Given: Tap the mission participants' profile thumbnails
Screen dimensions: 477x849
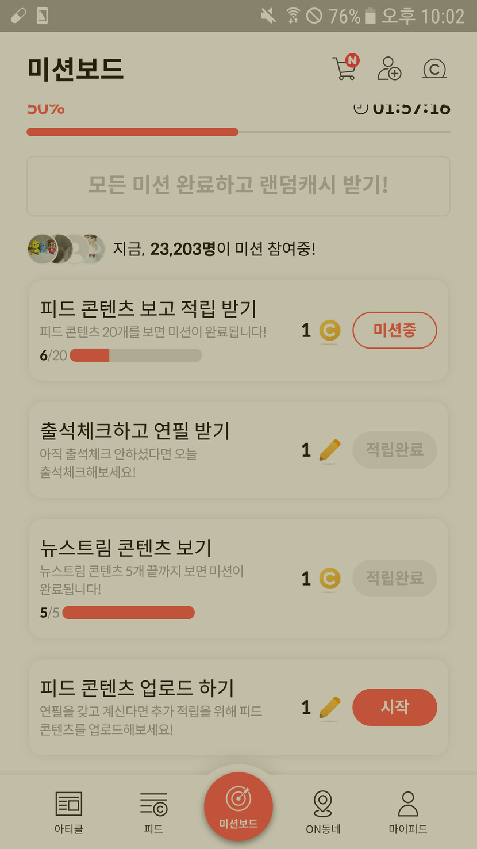Looking at the screenshot, I should click(66, 249).
